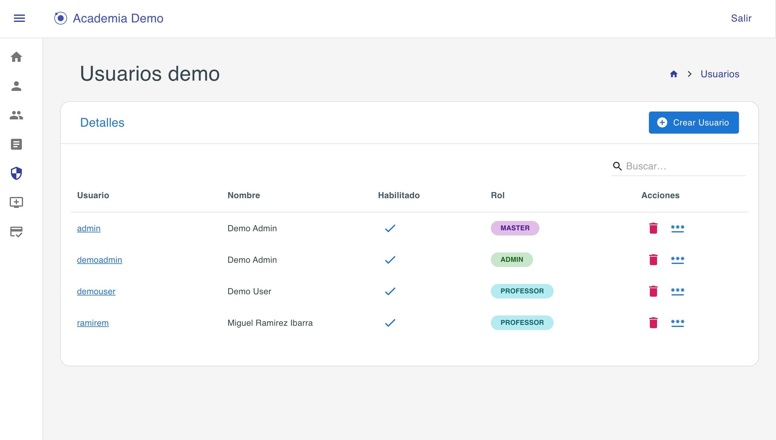The height and width of the screenshot is (440, 776).
Task: Change password for demoadmin via asterisks icon
Action: (677, 260)
